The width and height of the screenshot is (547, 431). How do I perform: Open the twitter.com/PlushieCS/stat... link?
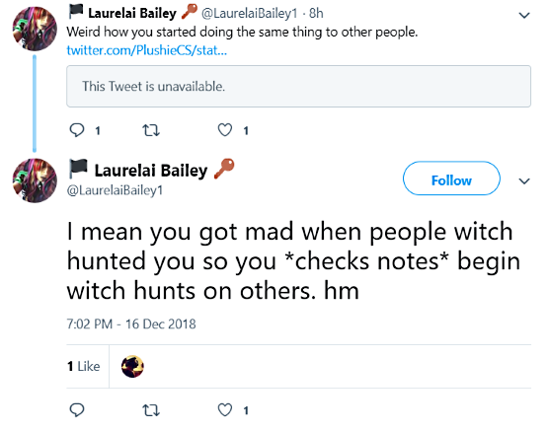146,50
